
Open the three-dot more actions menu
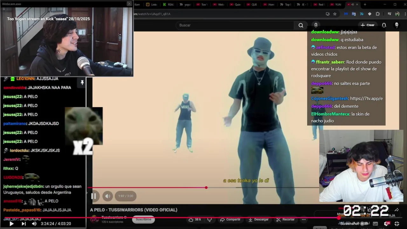click(304, 219)
